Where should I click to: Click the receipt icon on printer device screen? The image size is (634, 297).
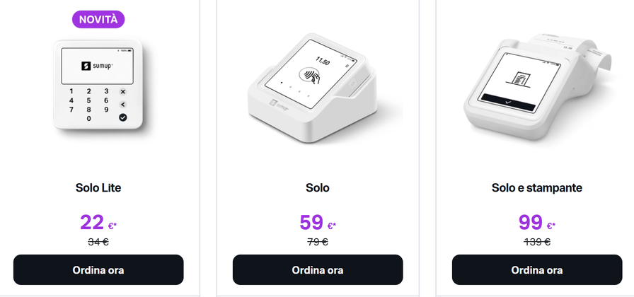pyautogui.click(x=519, y=78)
